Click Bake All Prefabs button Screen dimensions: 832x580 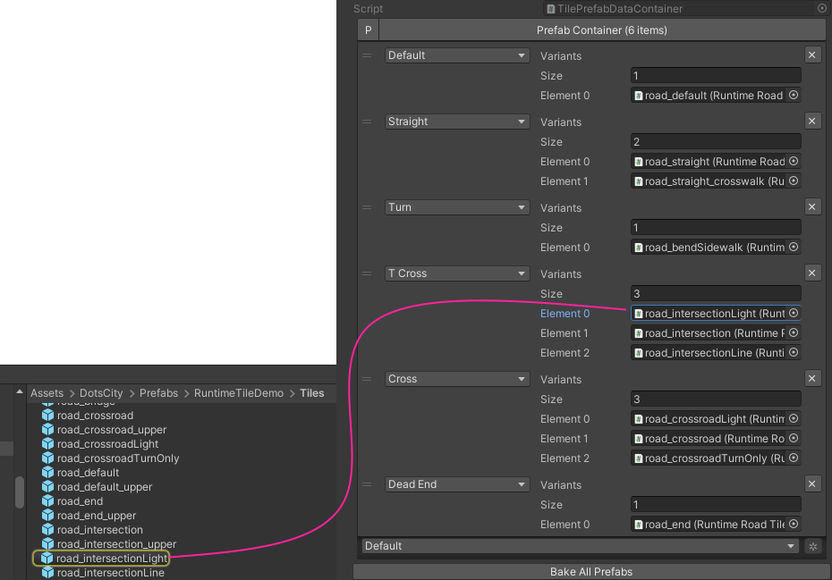point(591,572)
